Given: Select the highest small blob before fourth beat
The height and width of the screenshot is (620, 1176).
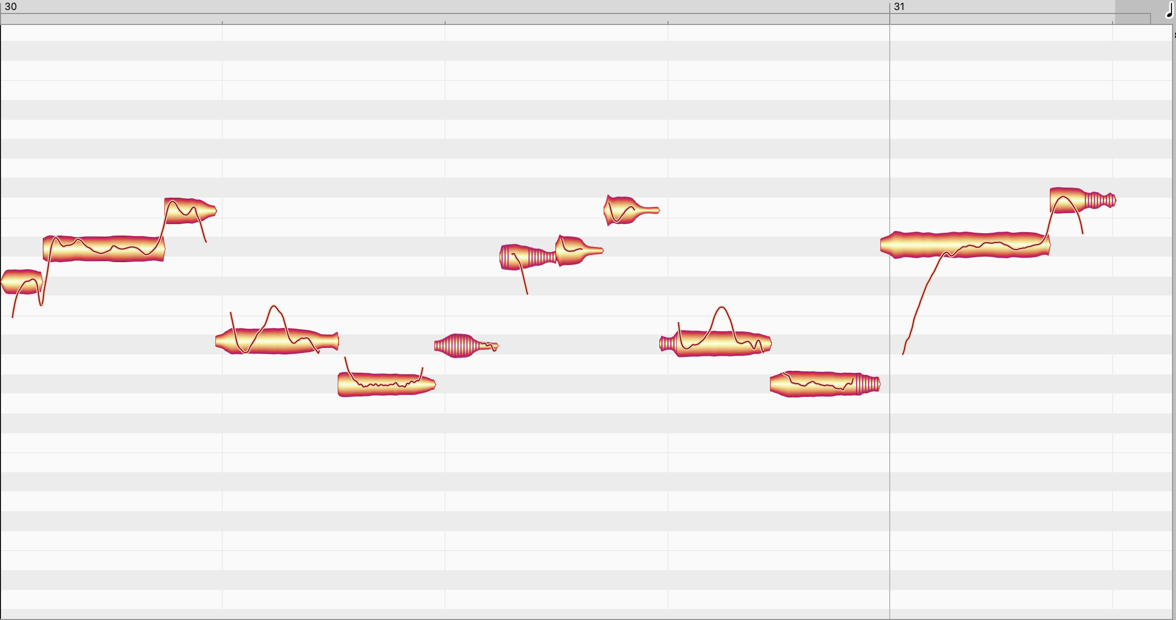Looking at the screenshot, I should pyautogui.click(x=631, y=210).
